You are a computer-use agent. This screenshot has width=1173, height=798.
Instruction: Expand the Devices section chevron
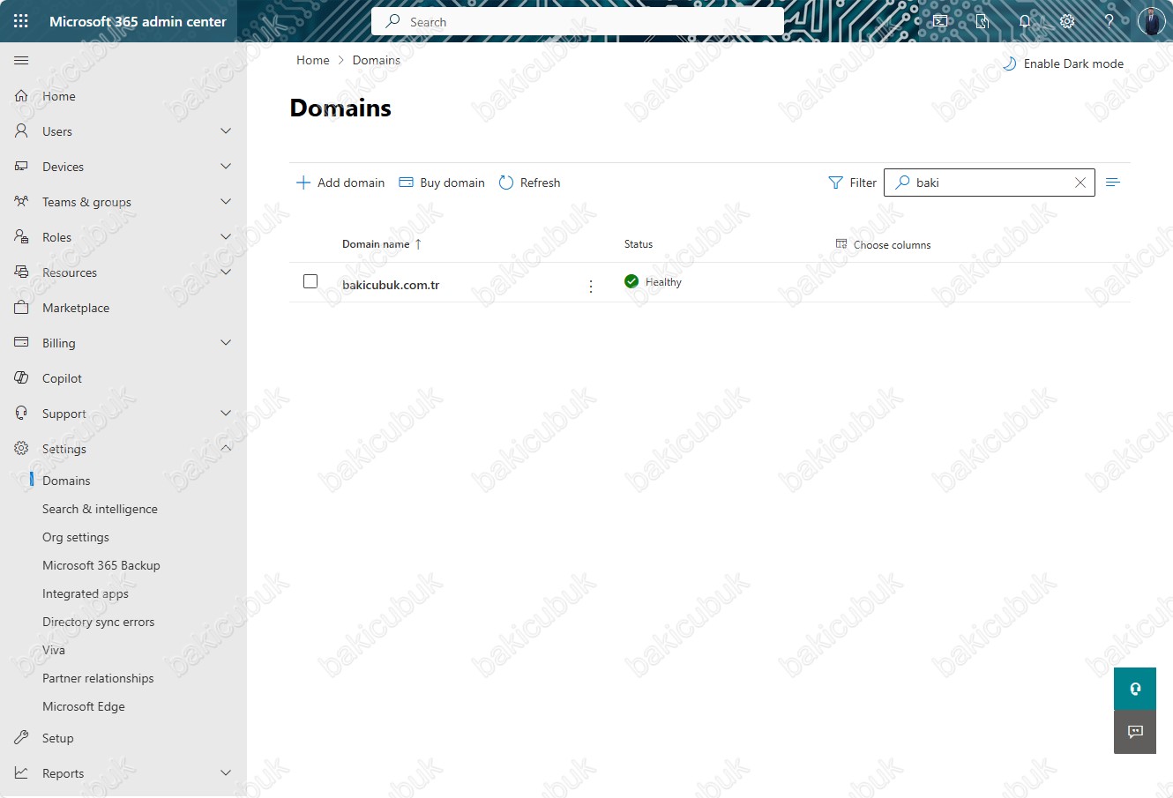point(226,166)
